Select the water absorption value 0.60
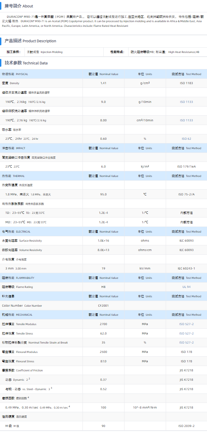This screenshot has width=207, height=433. point(103,139)
